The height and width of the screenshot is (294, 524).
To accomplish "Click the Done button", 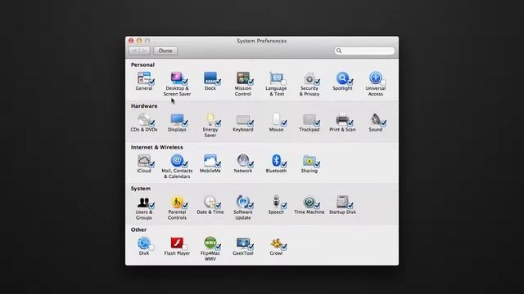I will coord(165,51).
